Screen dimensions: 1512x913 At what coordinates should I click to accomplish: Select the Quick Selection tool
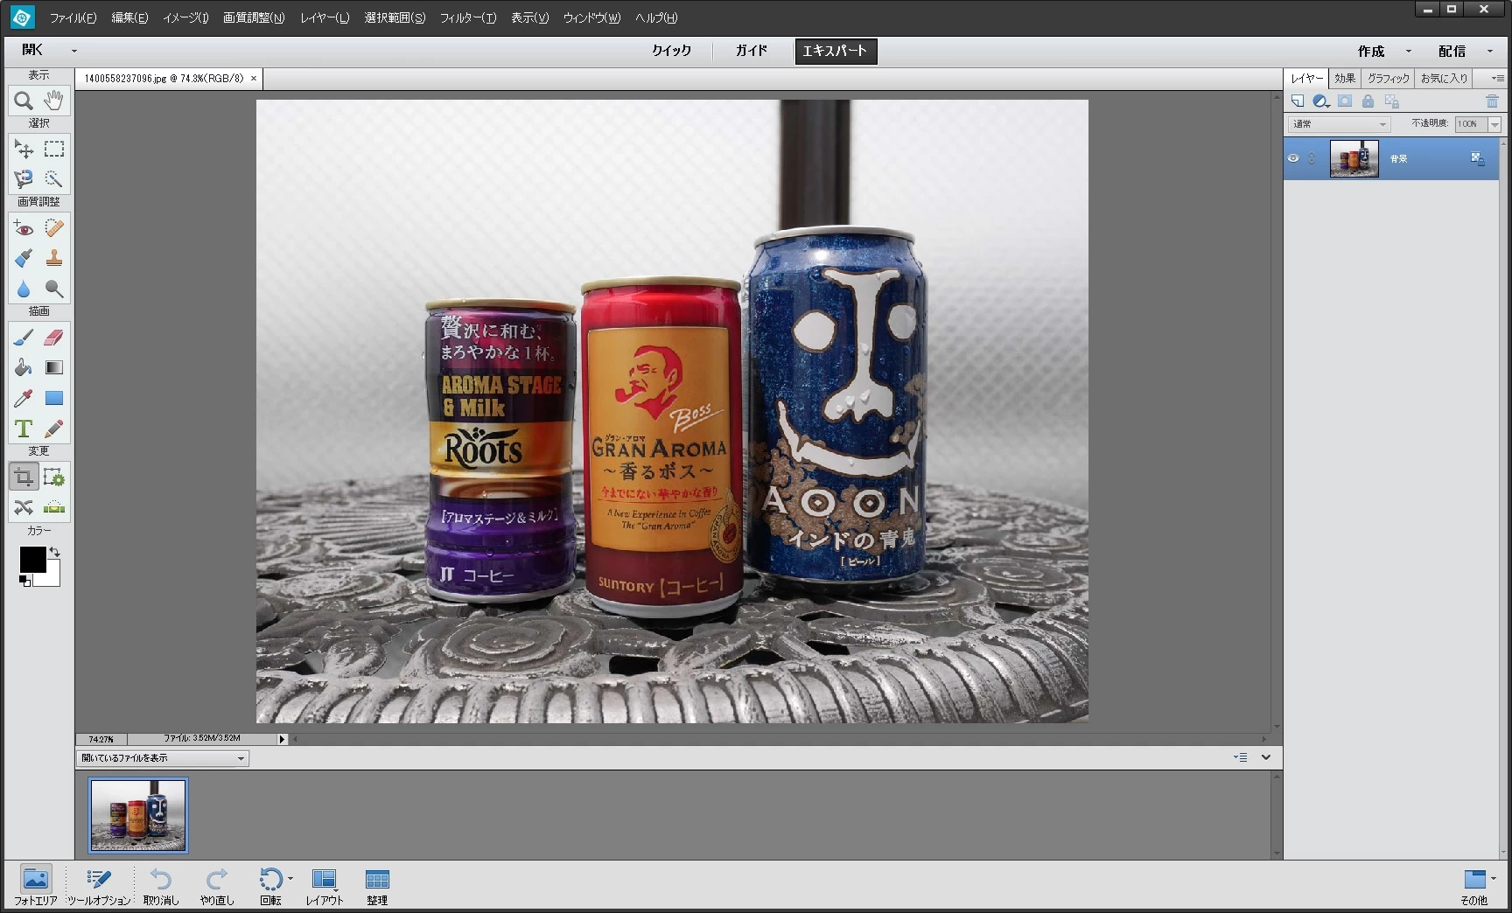pos(54,179)
